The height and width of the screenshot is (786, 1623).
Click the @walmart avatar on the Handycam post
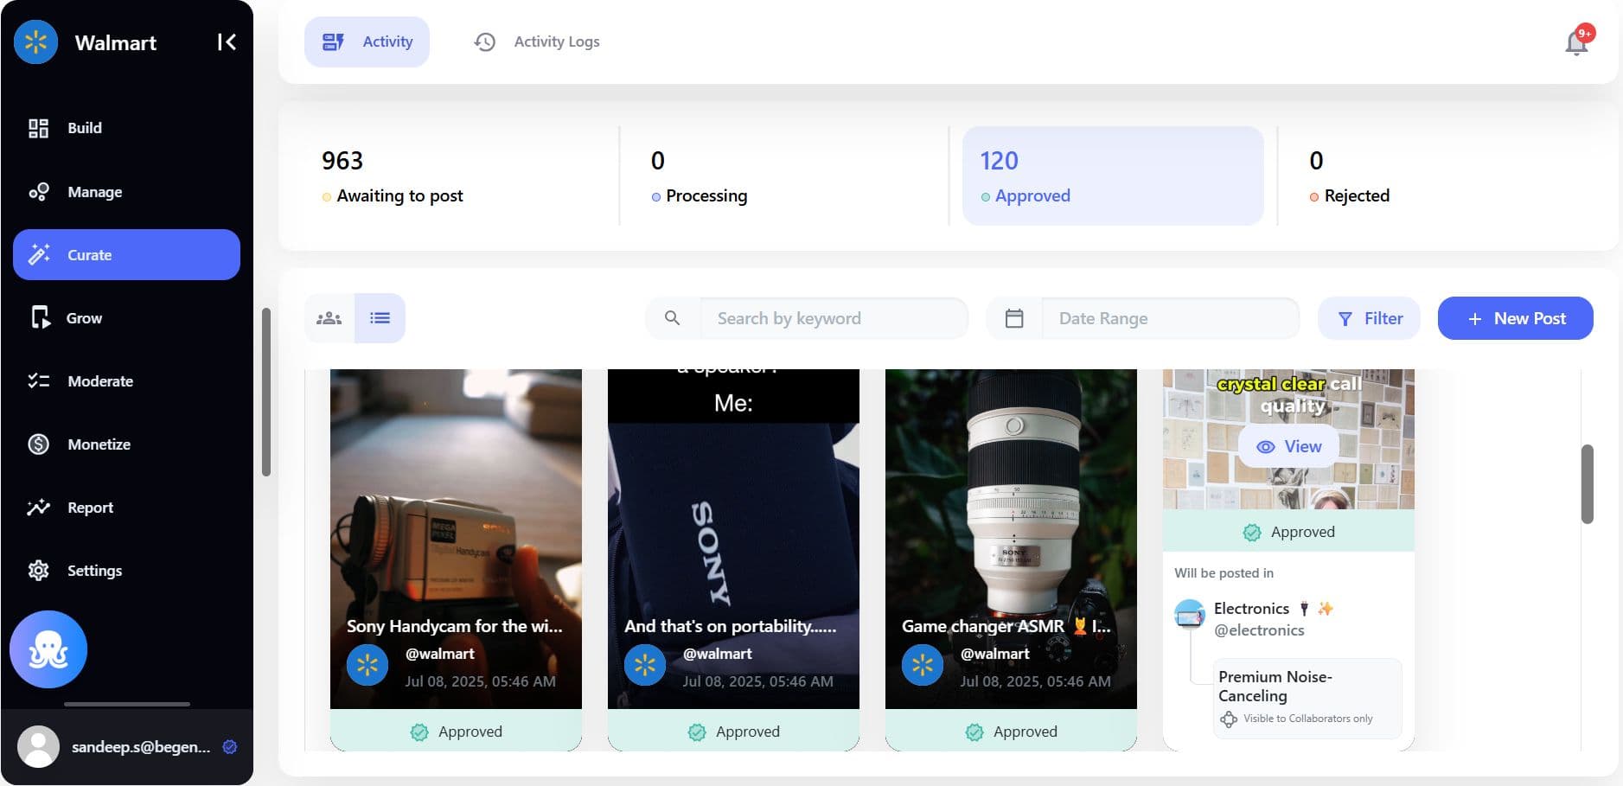[x=367, y=665]
